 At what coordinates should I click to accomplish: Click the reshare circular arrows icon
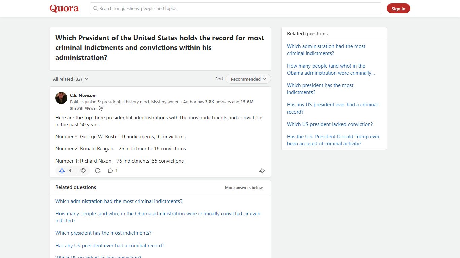point(98,171)
